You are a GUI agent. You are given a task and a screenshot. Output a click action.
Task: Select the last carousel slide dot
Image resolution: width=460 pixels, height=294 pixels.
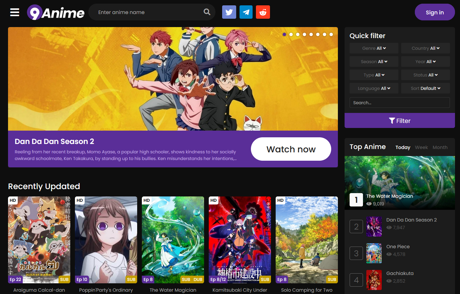click(331, 34)
